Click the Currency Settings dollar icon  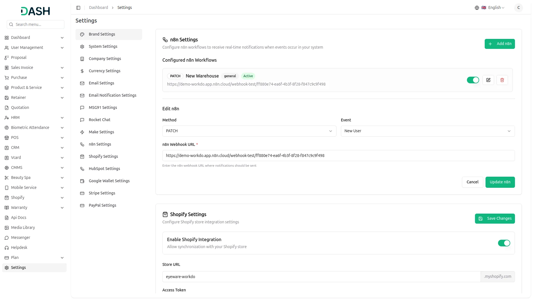click(82, 71)
